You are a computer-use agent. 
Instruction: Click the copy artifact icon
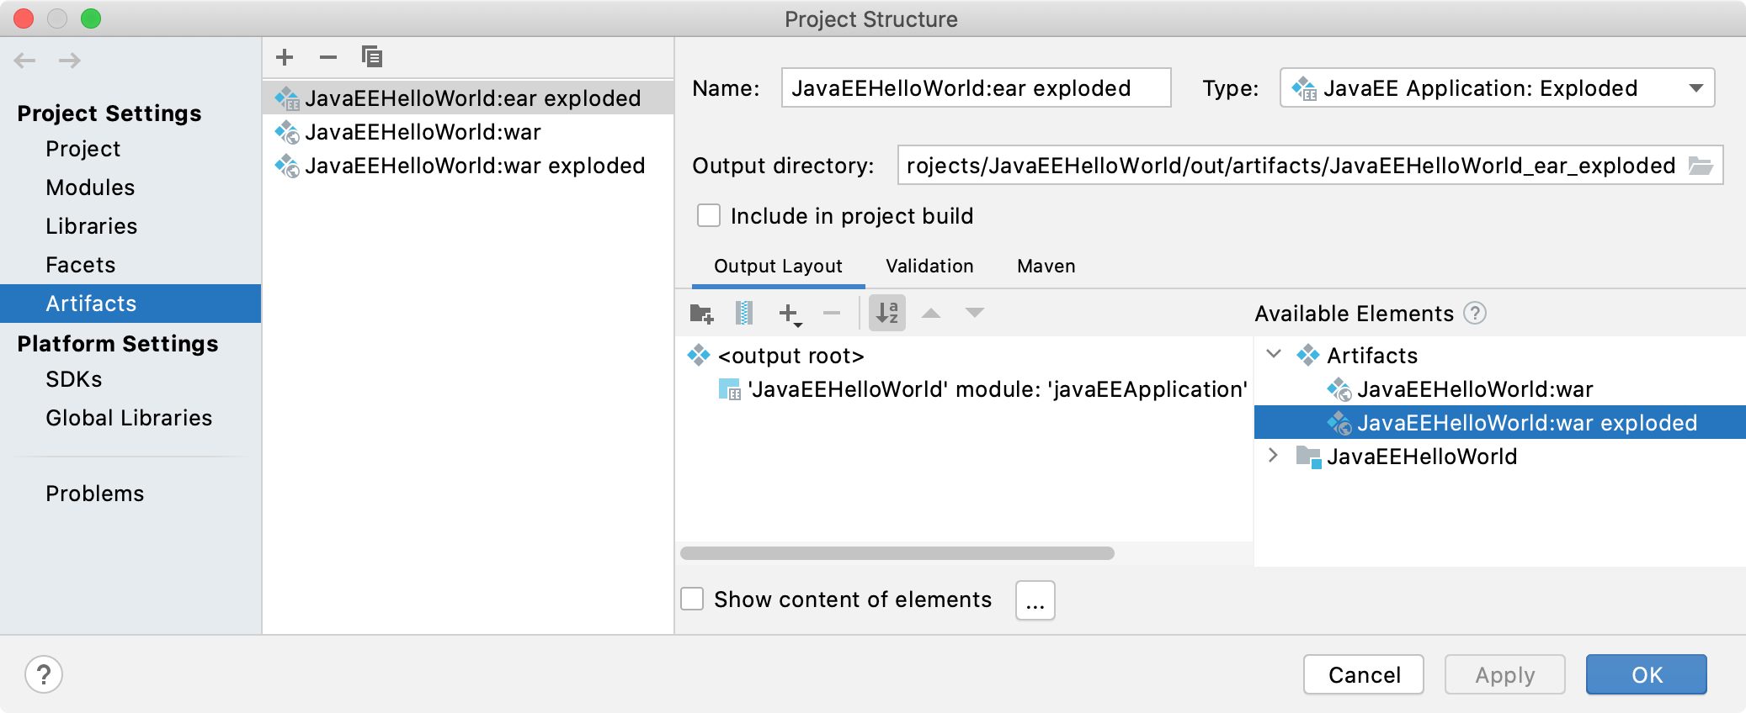[x=371, y=57]
